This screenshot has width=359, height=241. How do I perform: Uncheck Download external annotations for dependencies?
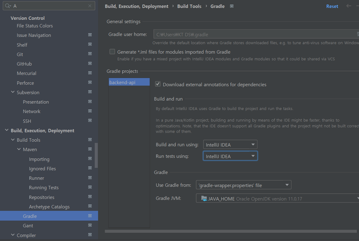point(158,84)
